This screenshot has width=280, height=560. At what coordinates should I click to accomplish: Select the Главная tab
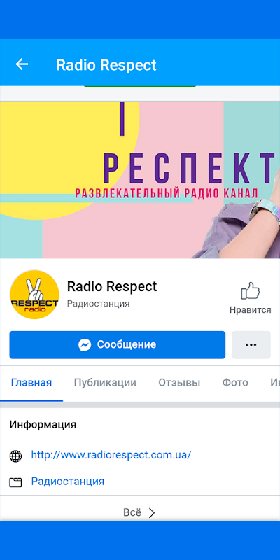coord(31,383)
